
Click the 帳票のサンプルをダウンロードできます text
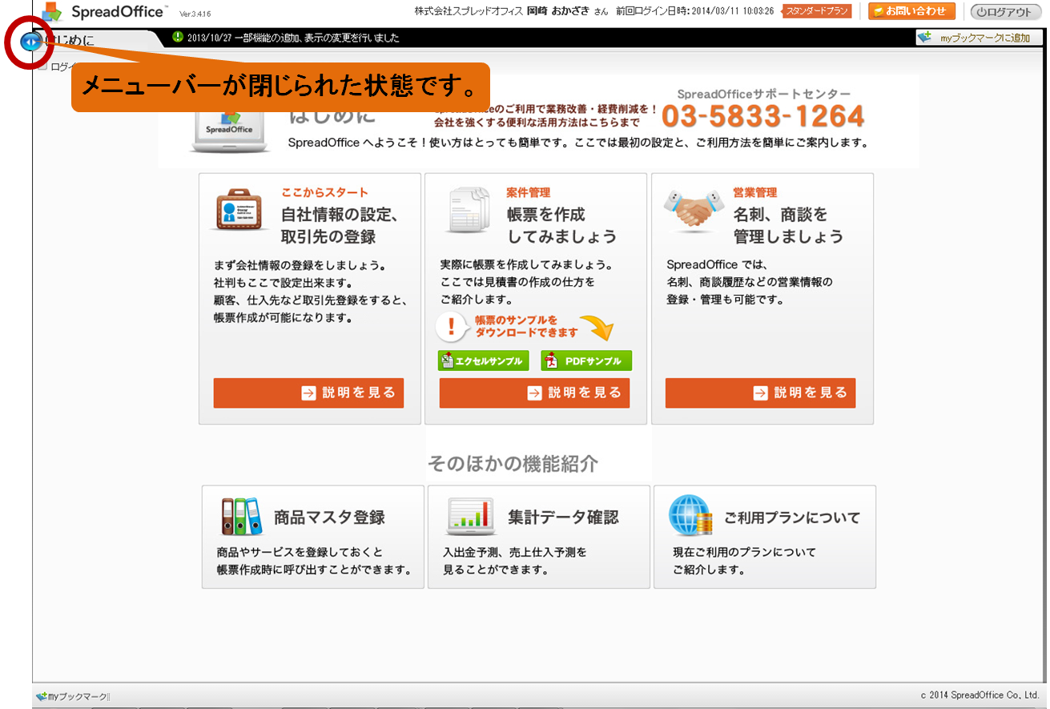526,326
